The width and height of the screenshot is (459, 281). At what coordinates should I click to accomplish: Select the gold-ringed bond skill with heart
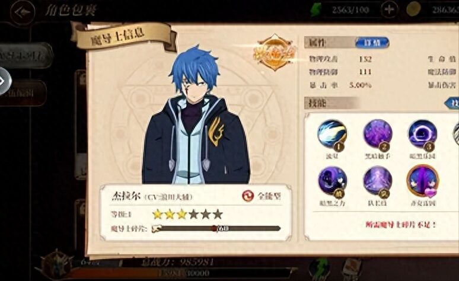(x=423, y=181)
